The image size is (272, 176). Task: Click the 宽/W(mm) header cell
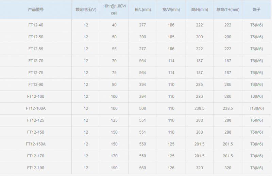[x=171, y=9]
